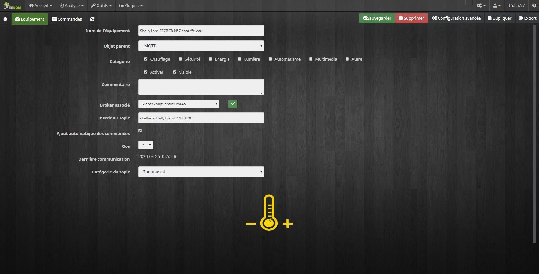Click the Jeedom logo icon

pos(12,5)
